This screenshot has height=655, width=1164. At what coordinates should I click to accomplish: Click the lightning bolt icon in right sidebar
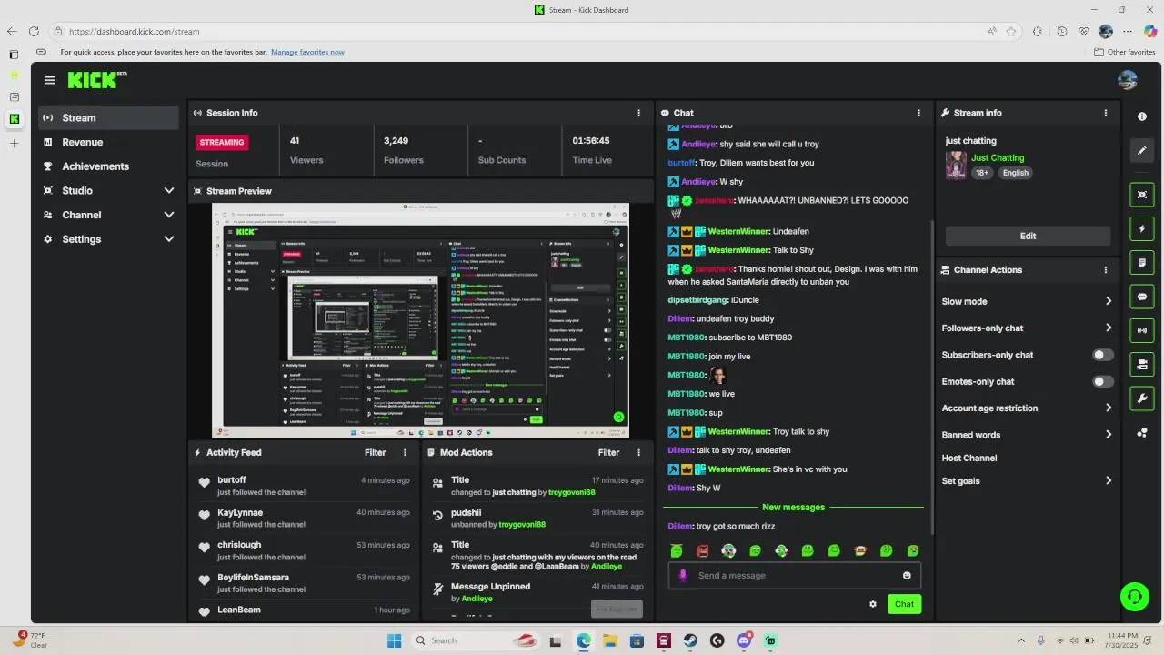point(1142,228)
